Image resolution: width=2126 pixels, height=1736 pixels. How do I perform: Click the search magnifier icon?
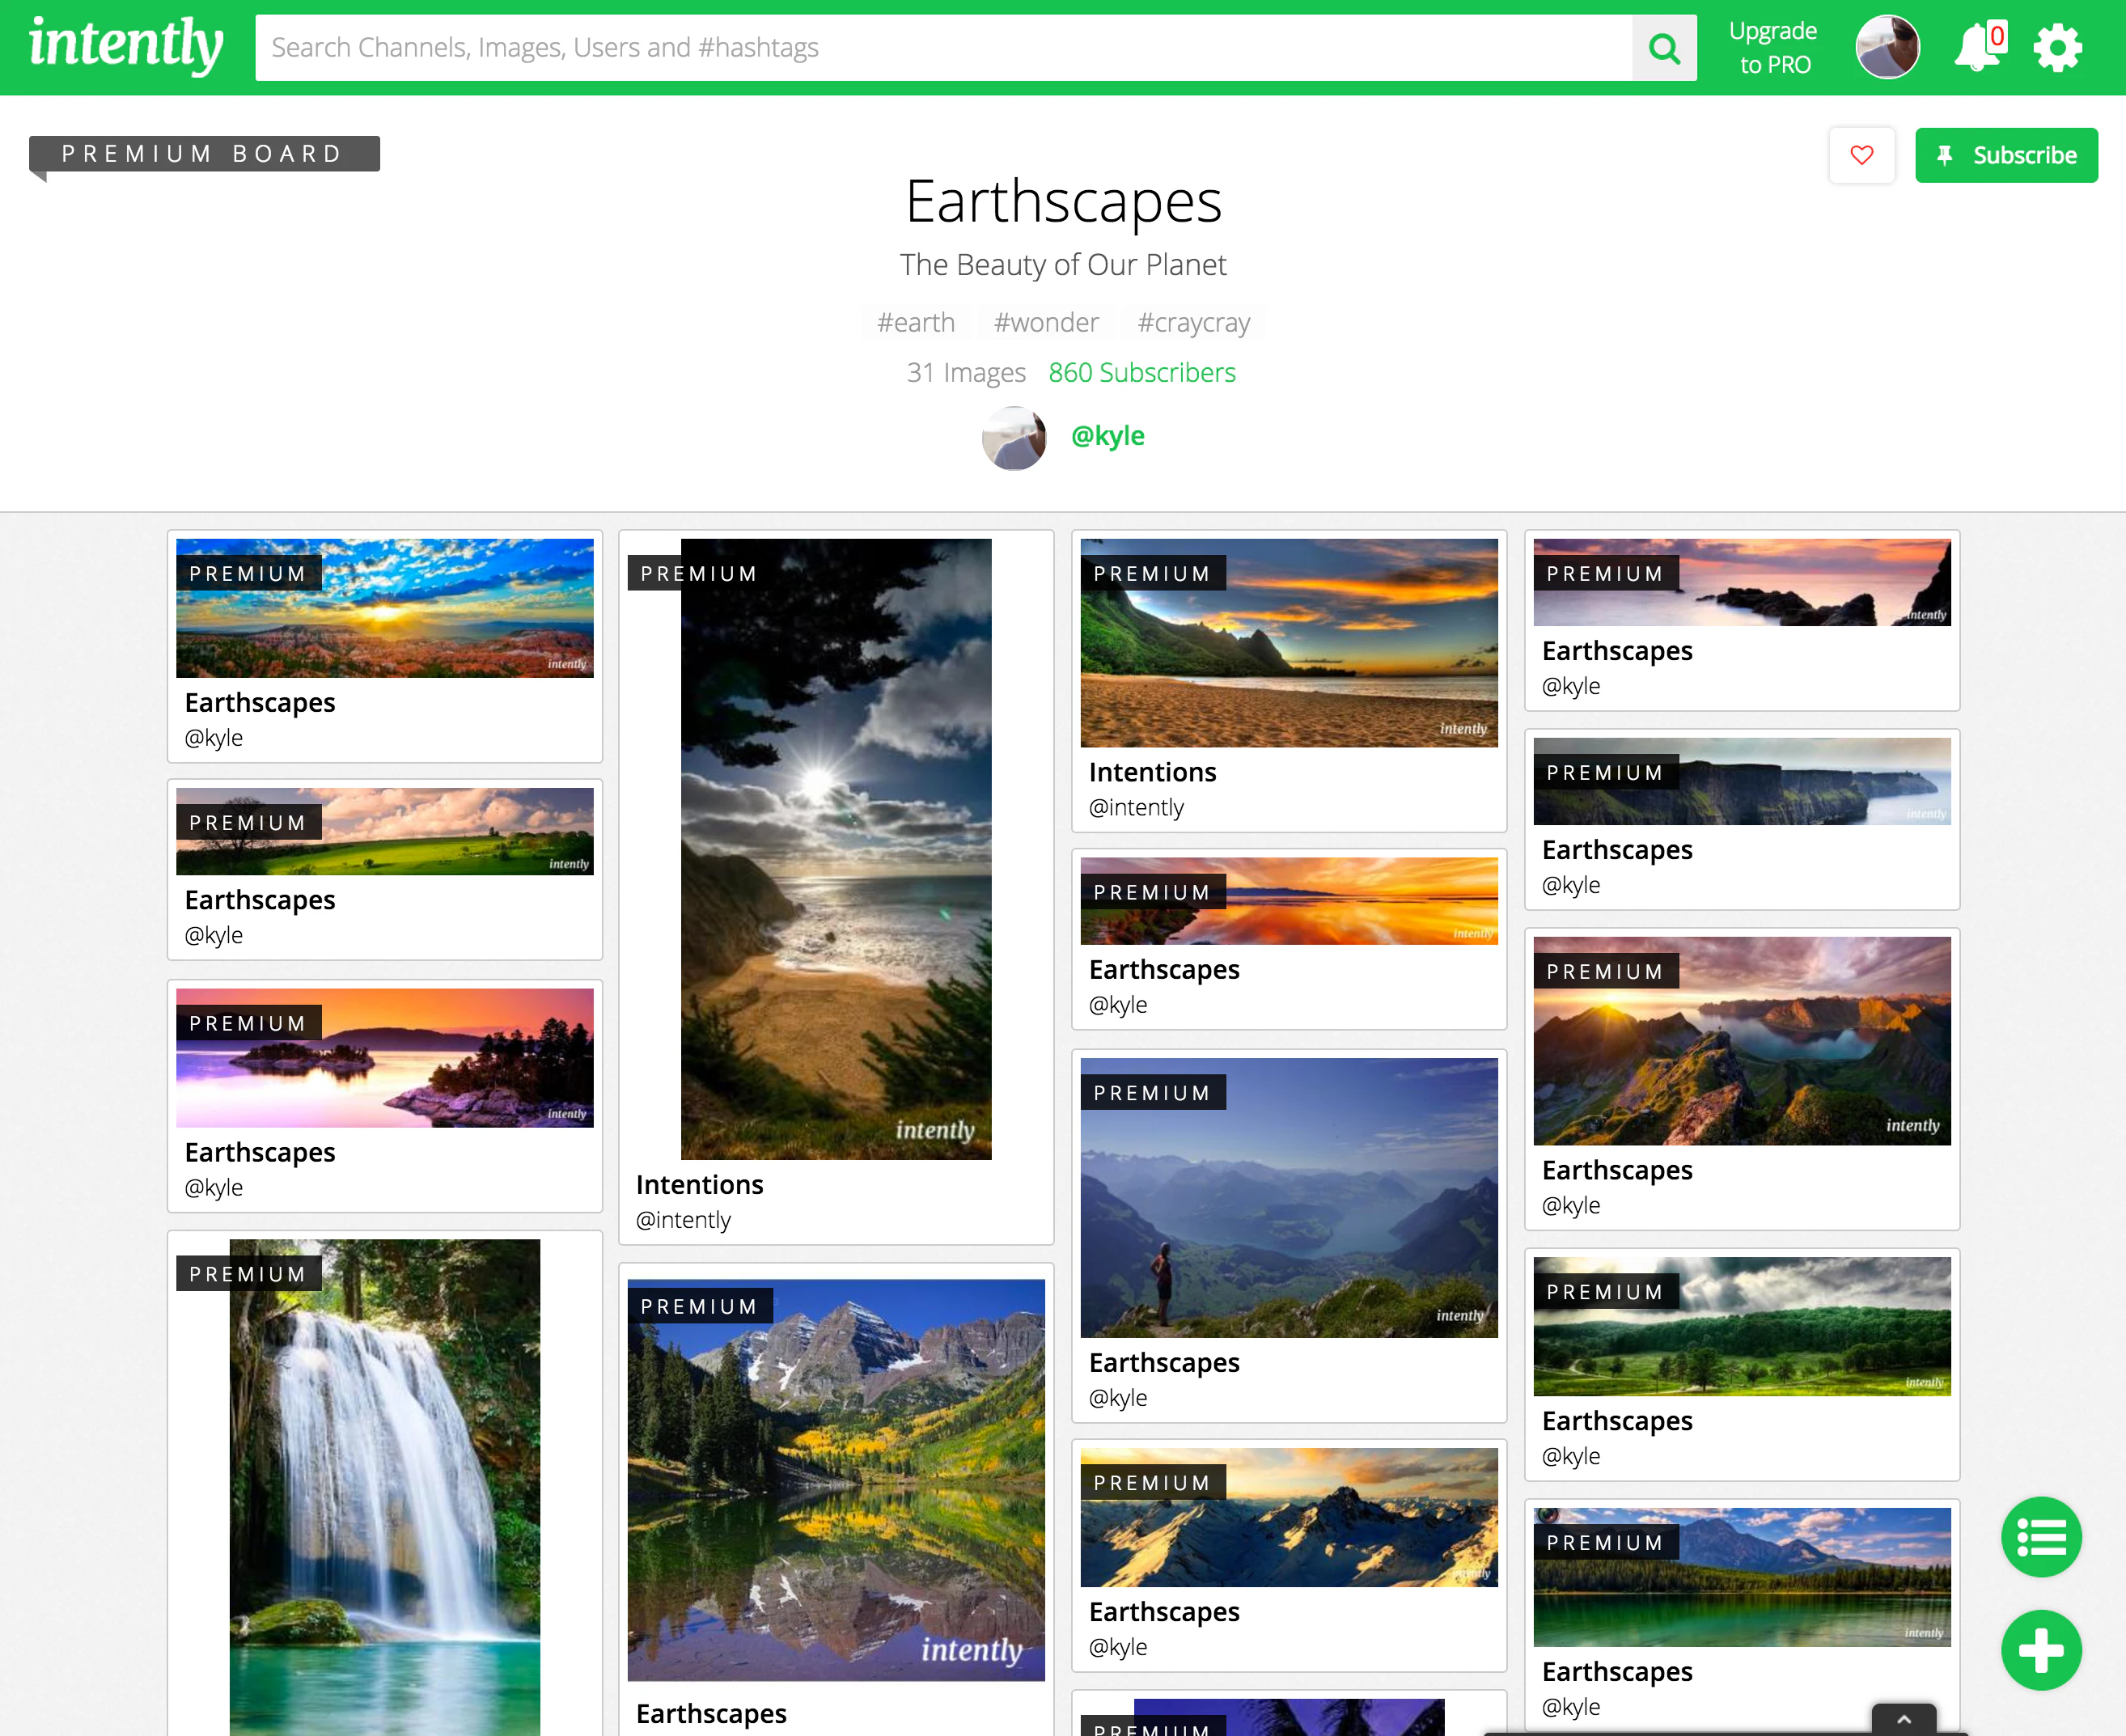(x=1664, y=48)
